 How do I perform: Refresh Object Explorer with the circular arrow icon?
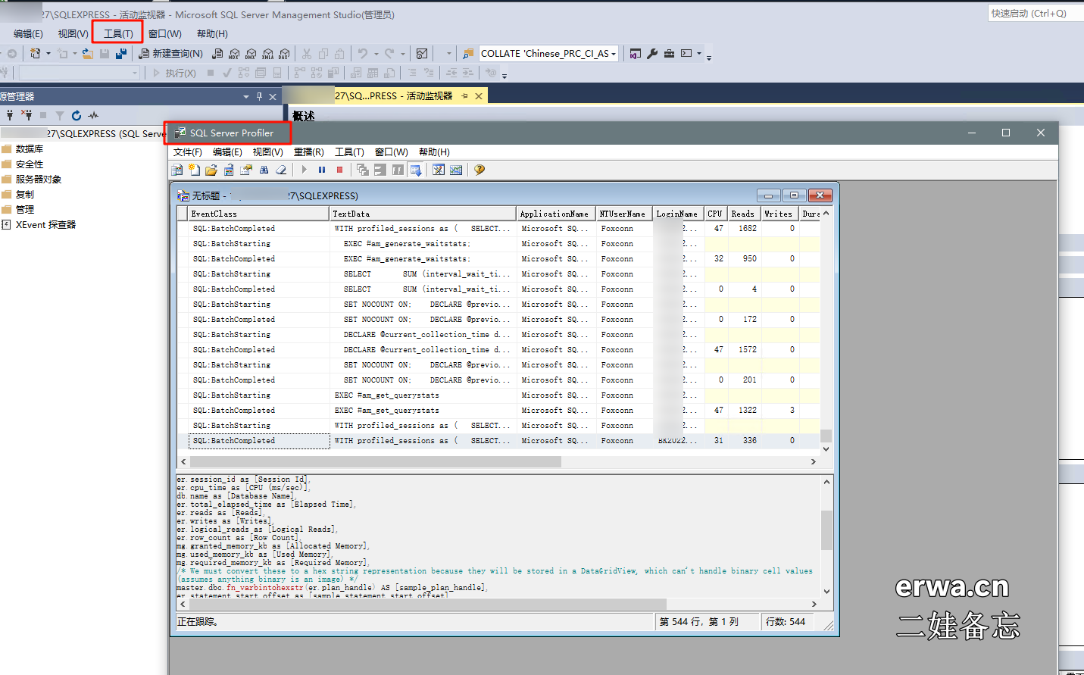coord(77,115)
